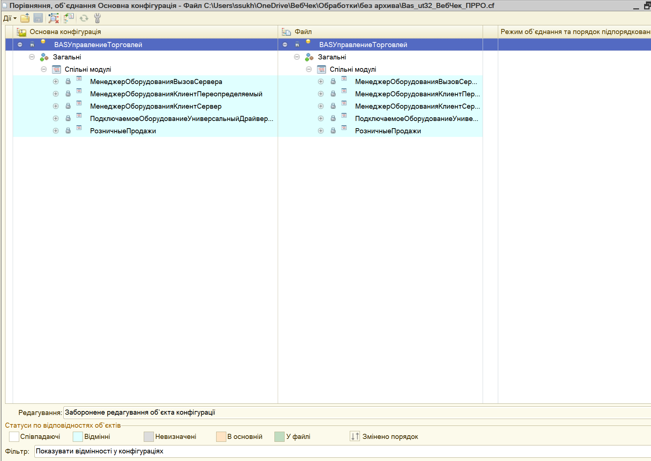
Task: Expand МенеджерОборудованияКлиентСервер in main configuration
Action: coord(56,106)
